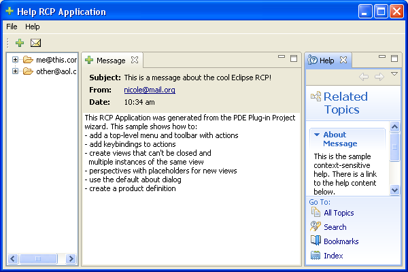Maximize the Message view panel
This screenshot has width=408, height=272.
point(294,58)
